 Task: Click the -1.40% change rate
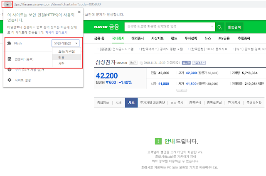[x=125, y=83]
